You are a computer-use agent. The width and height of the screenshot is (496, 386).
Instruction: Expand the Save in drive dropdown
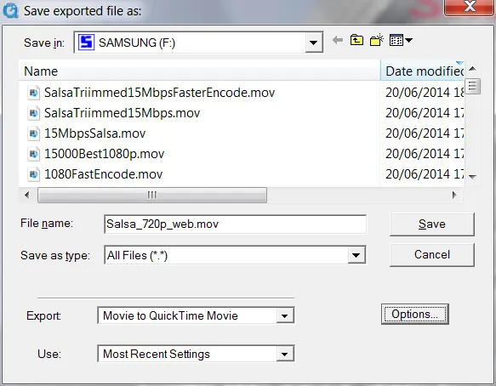click(x=313, y=43)
